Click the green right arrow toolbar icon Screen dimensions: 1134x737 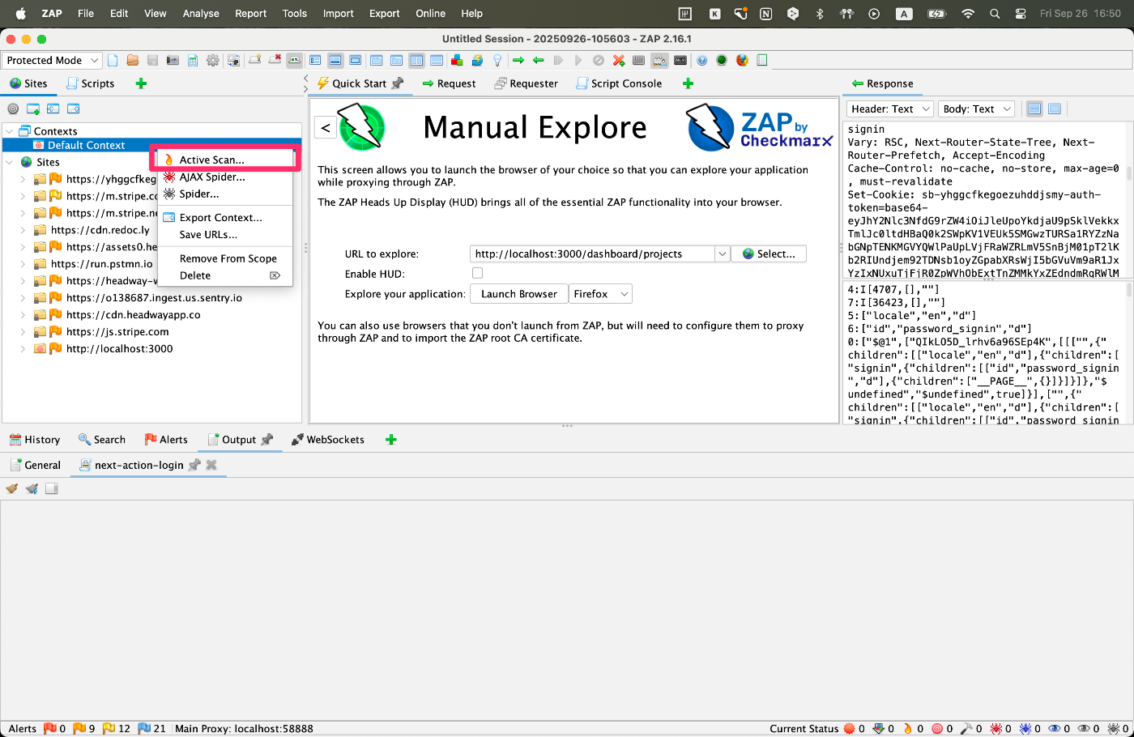click(518, 60)
